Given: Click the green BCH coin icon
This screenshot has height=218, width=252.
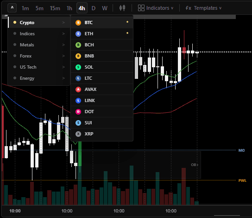Looking at the screenshot, I should click(x=78, y=45).
